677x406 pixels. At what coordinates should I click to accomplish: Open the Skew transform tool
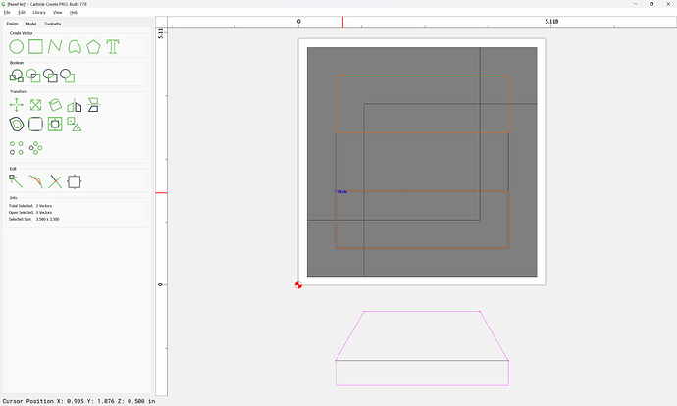(x=93, y=105)
